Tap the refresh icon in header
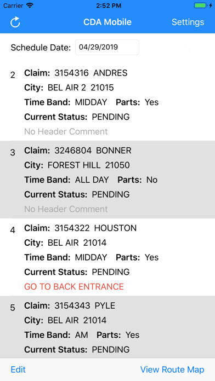The width and height of the screenshot is (215, 381). [15, 22]
